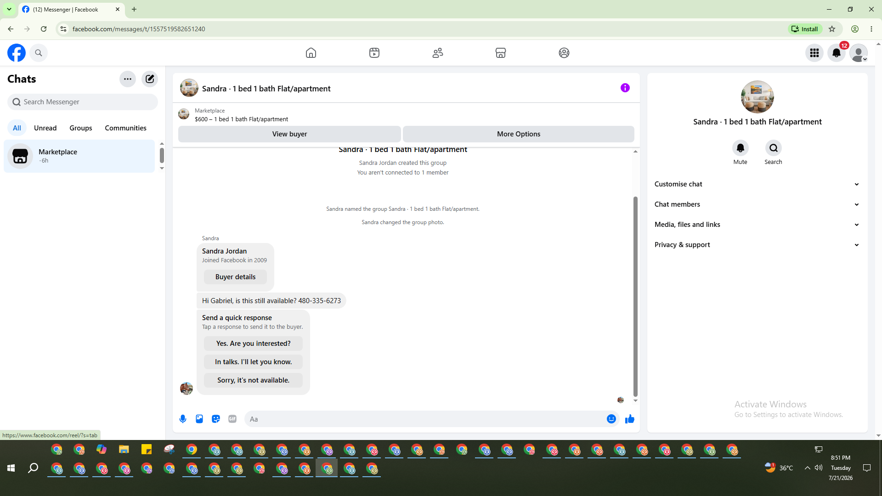Viewport: 882px width, 496px height.
Task: Start a new message with compose icon
Action: pos(150,79)
